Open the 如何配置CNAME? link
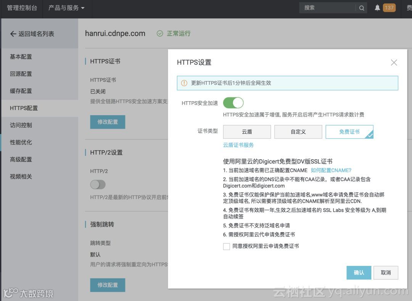The image size is (412, 301). [x=331, y=170]
